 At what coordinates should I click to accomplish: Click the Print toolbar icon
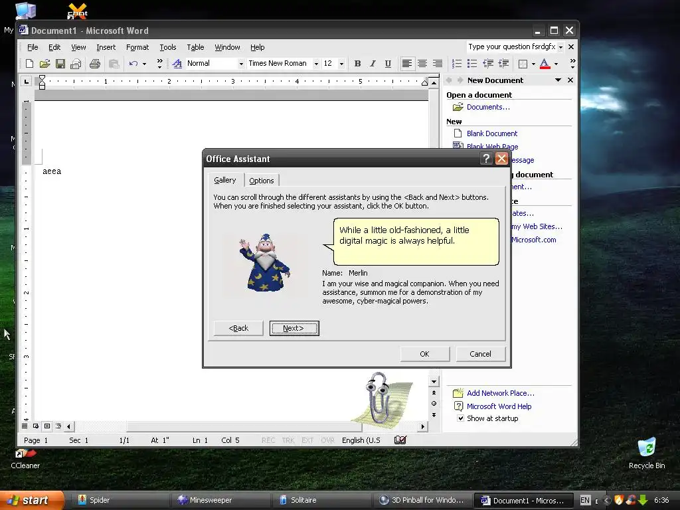pyautogui.click(x=95, y=64)
